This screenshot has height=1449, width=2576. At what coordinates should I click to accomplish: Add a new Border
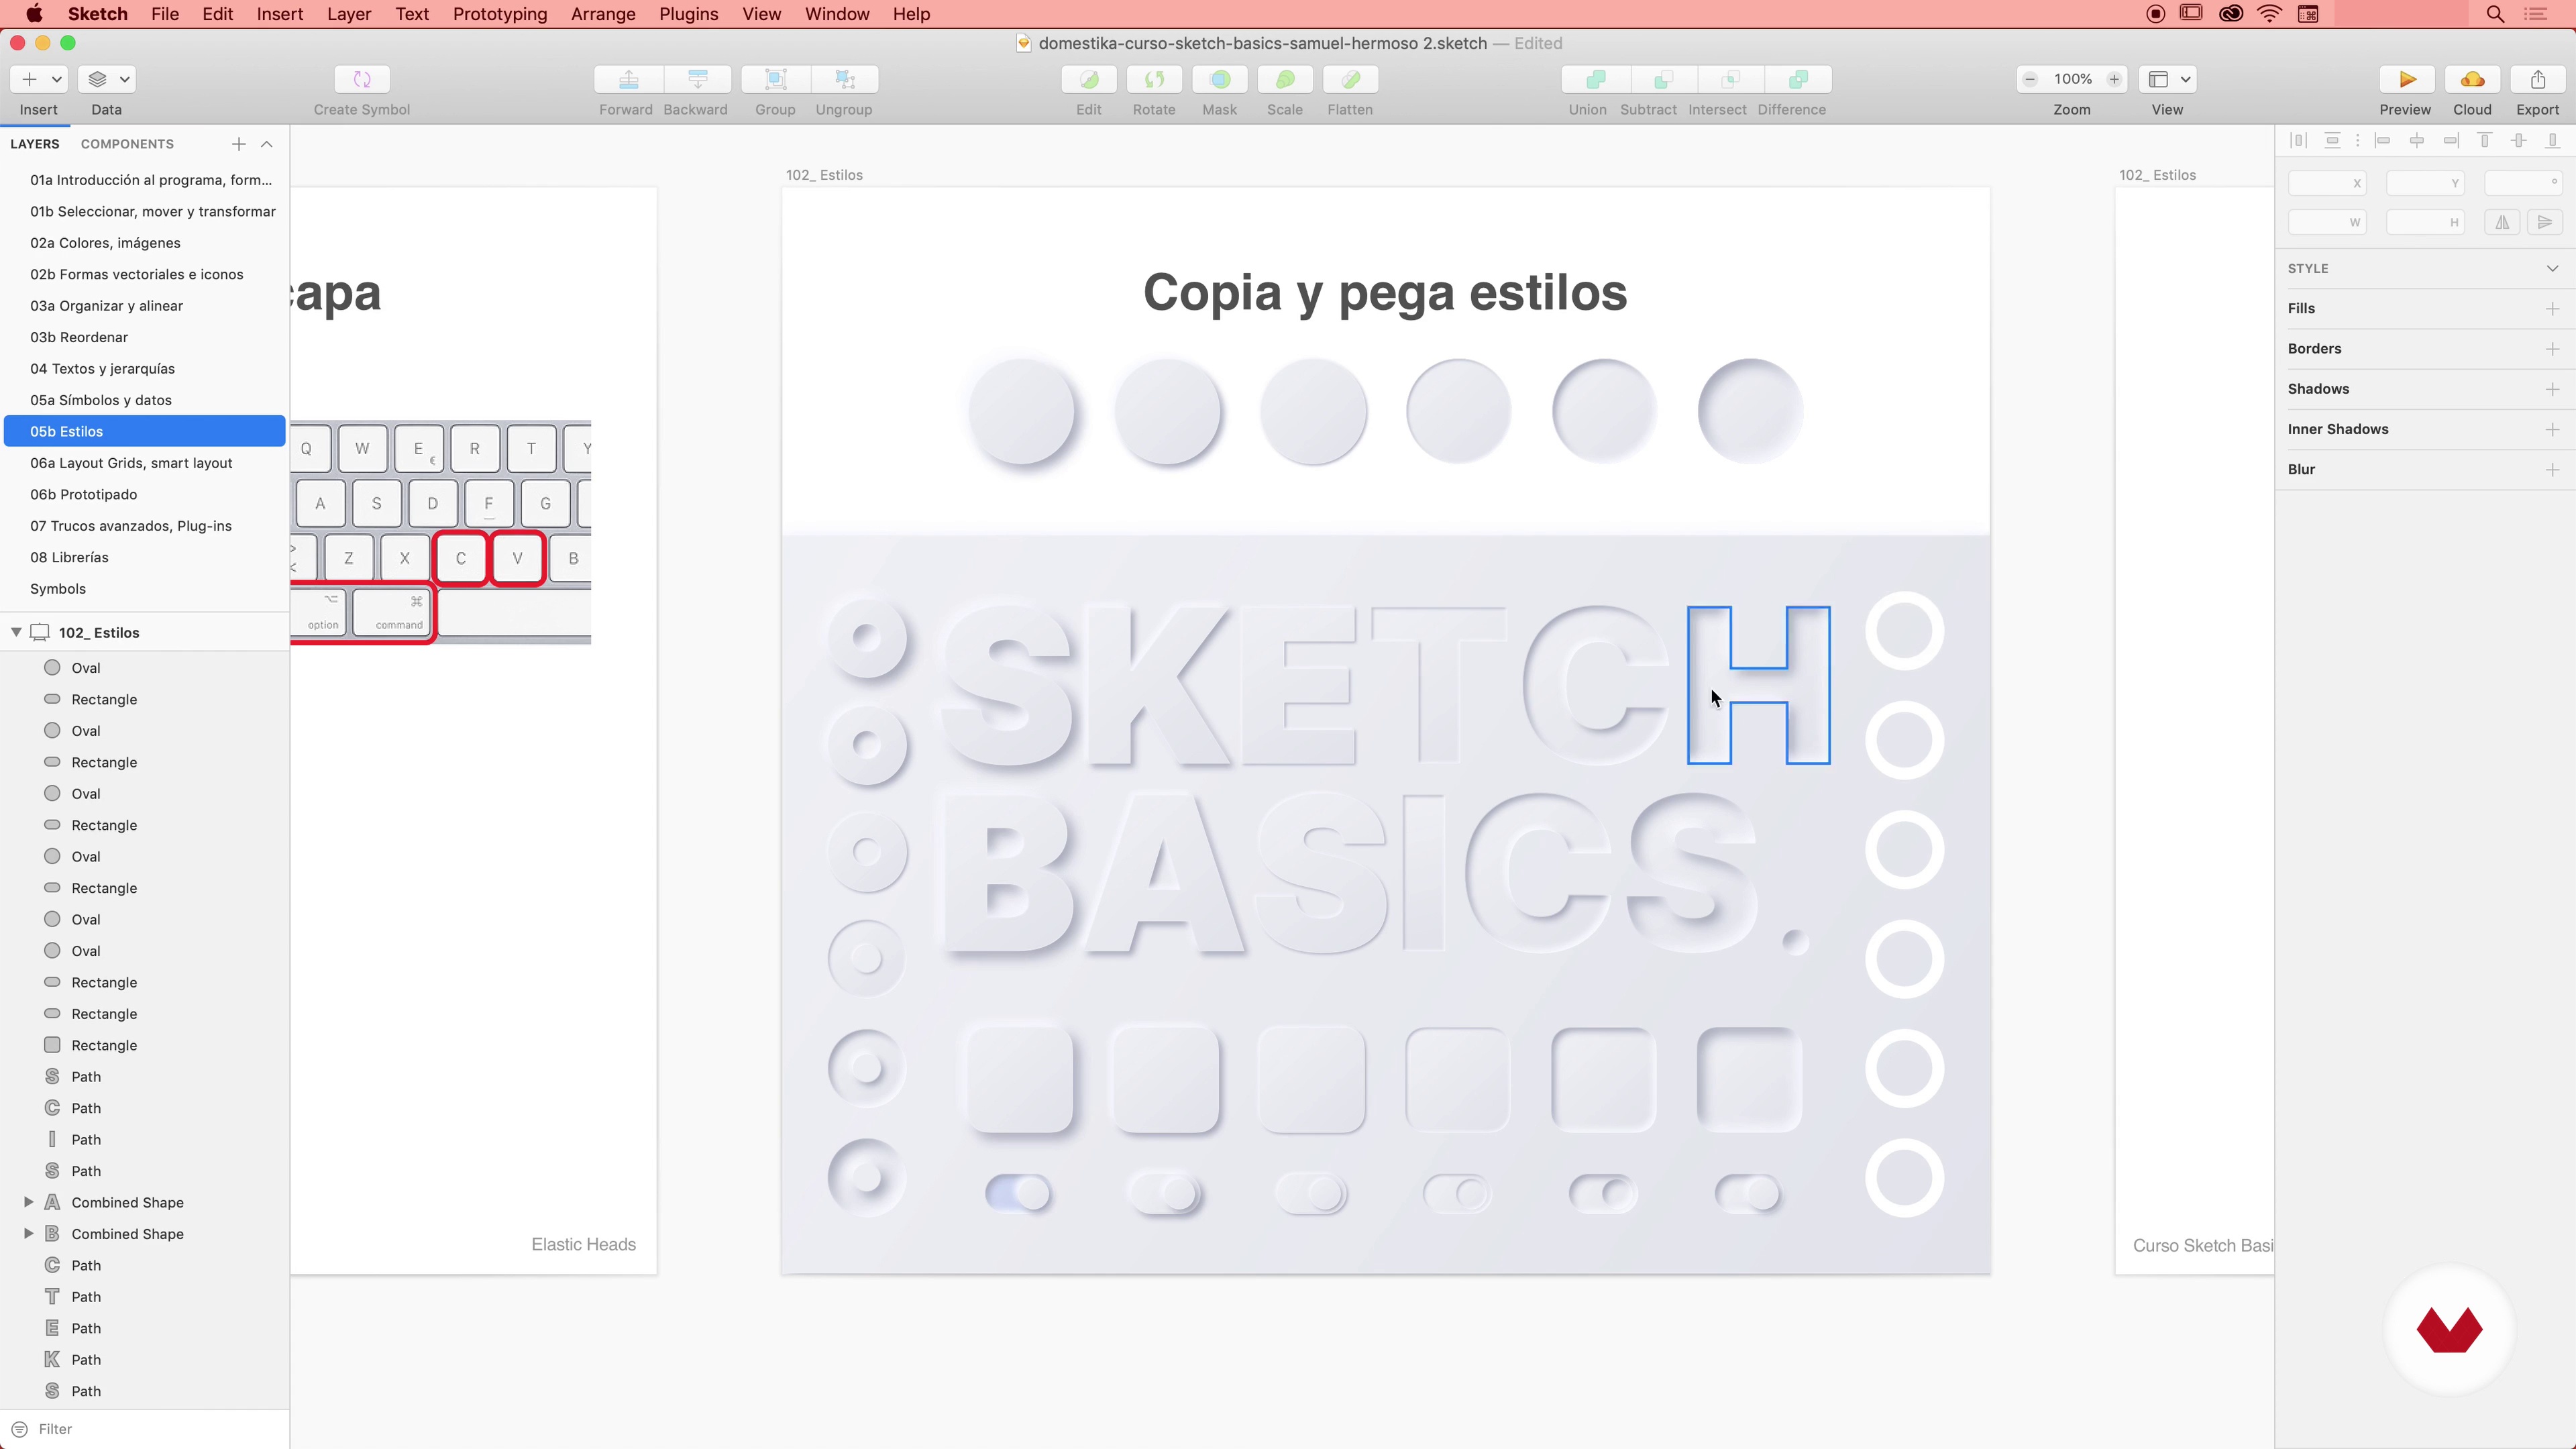coord(2552,348)
